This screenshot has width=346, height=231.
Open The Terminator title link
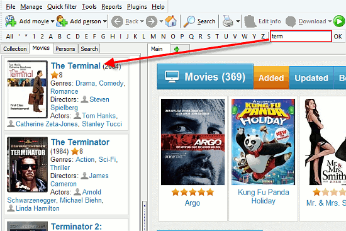pyautogui.click(x=81, y=142)
